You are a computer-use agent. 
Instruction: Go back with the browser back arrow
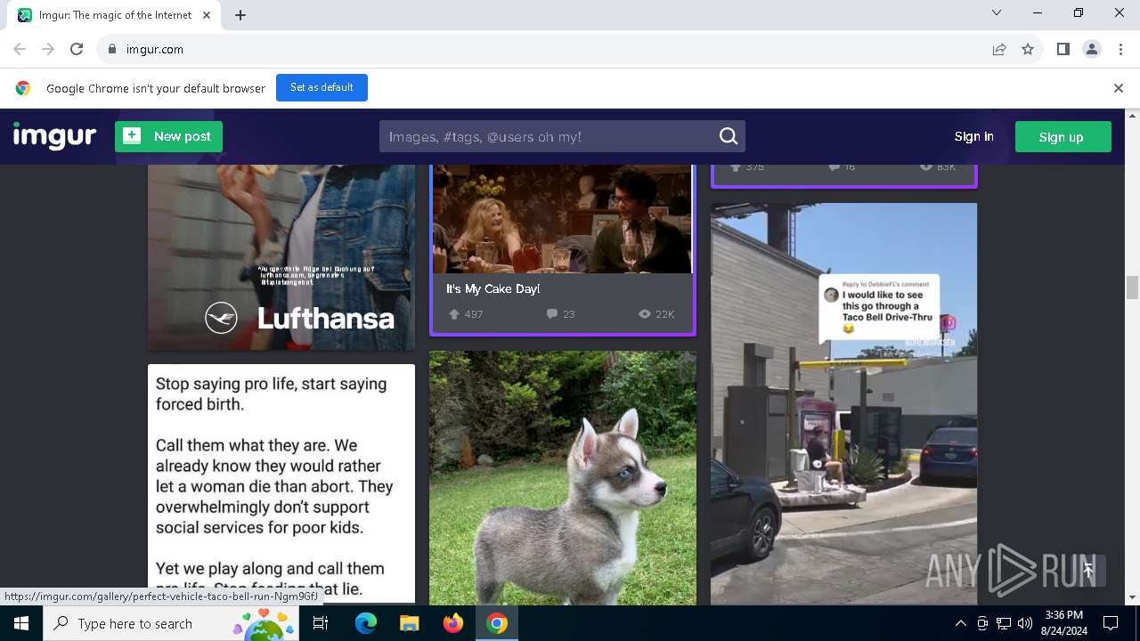click(x=20, y=49)
